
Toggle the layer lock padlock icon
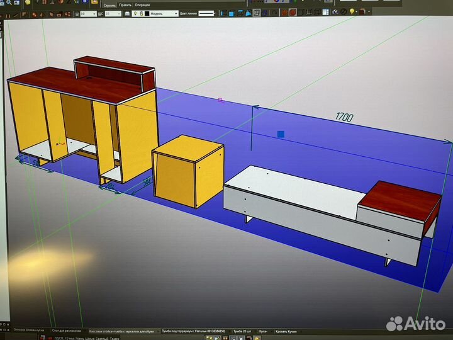(x=141, y=13)
